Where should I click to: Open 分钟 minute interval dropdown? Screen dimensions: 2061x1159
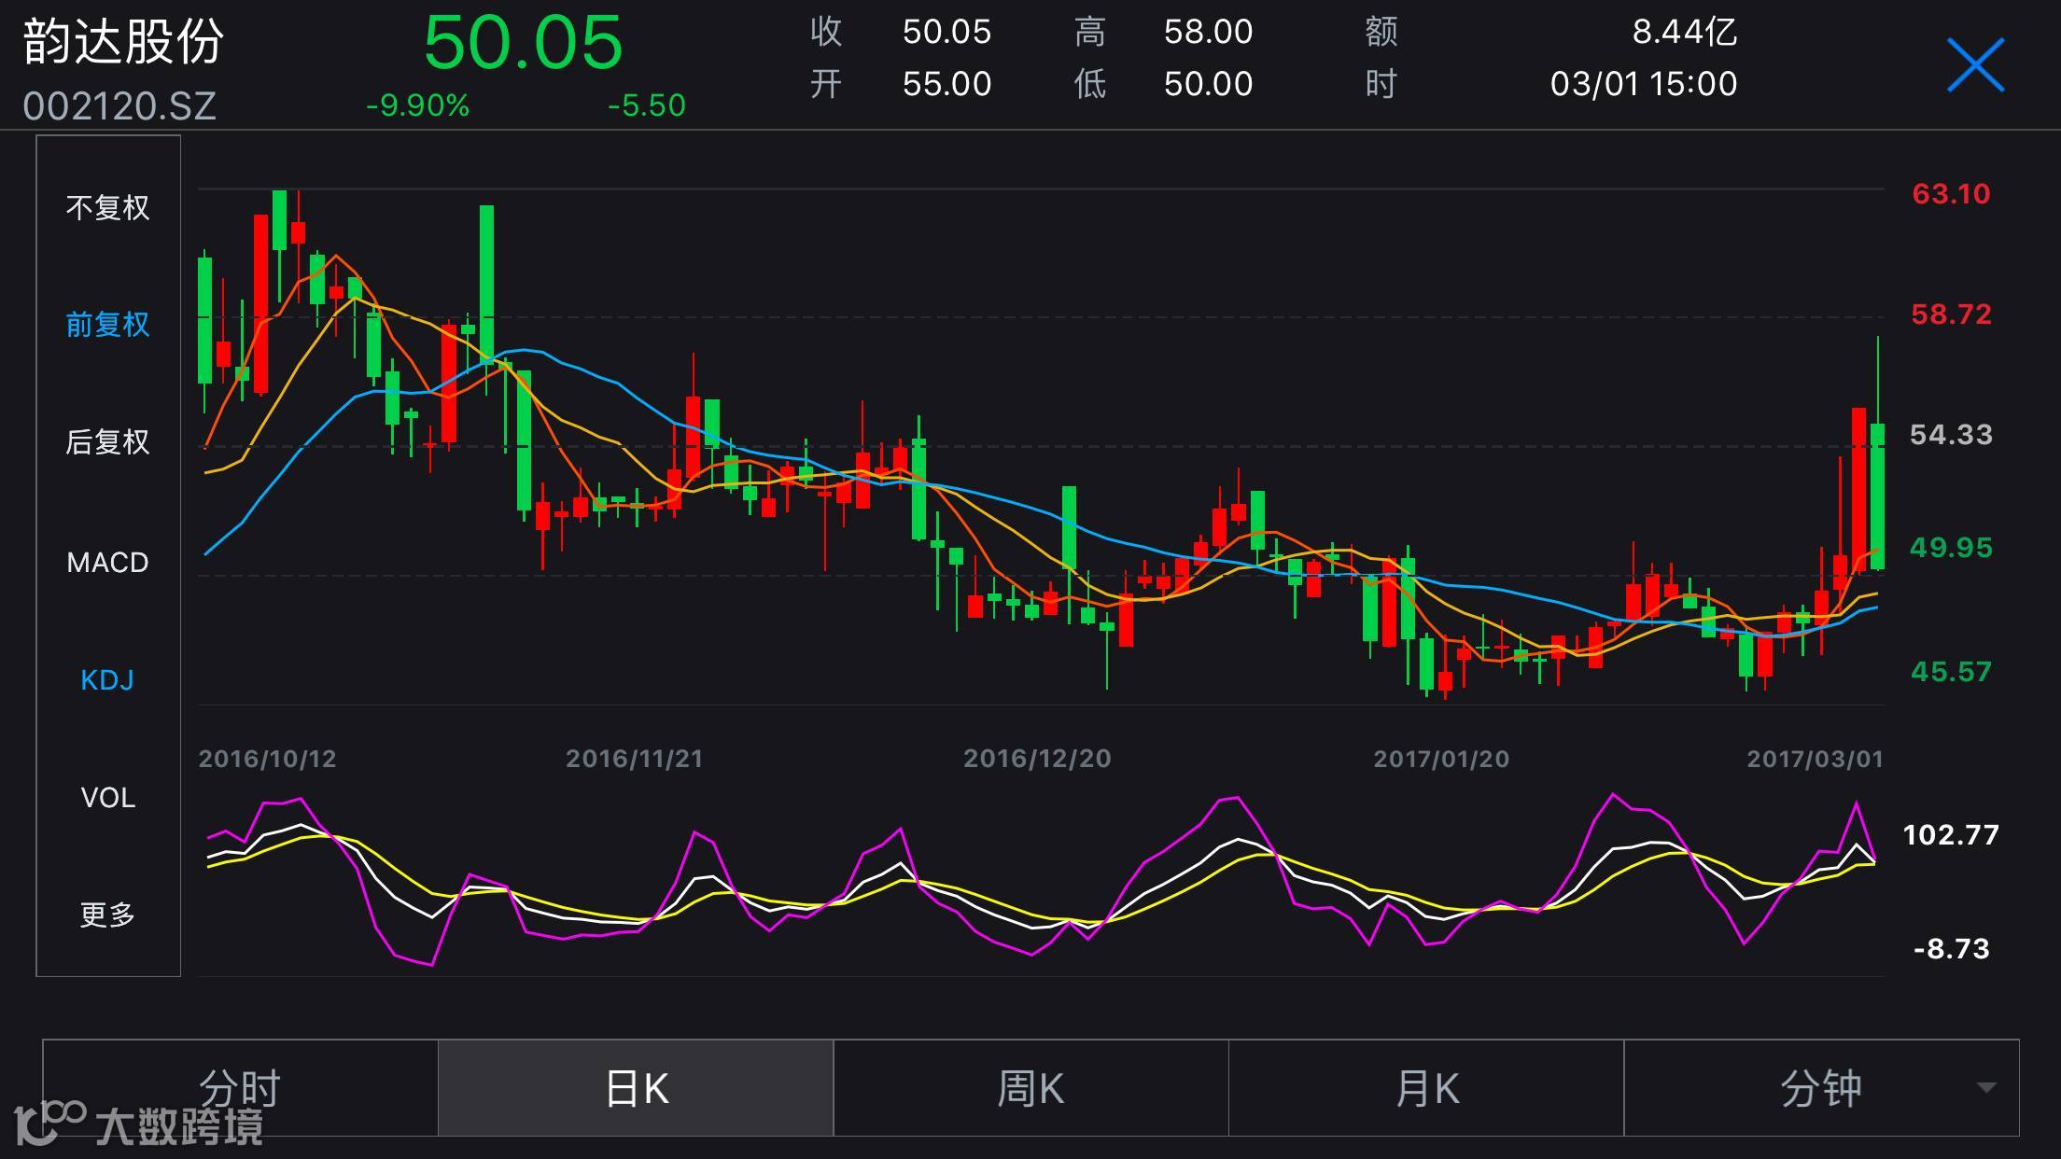1820,1088
